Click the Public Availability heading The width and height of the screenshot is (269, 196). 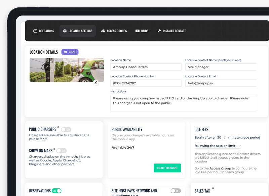pos(127,130)
